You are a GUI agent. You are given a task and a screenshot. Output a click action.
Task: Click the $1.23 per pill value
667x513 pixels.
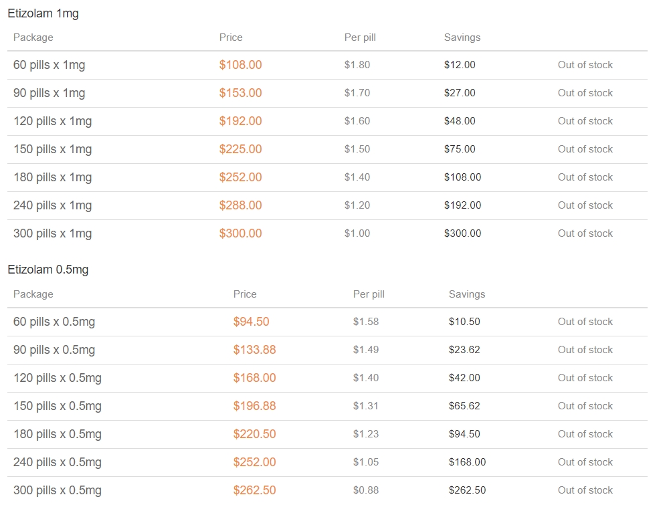click(x=366, y=434)
